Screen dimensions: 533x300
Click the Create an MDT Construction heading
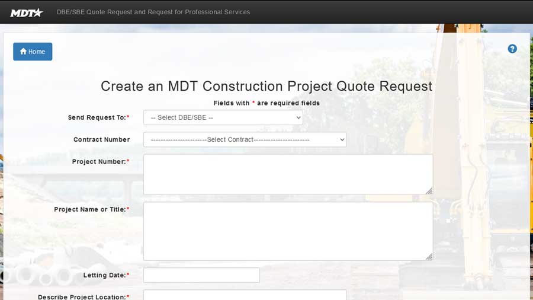tap(266, 86)
